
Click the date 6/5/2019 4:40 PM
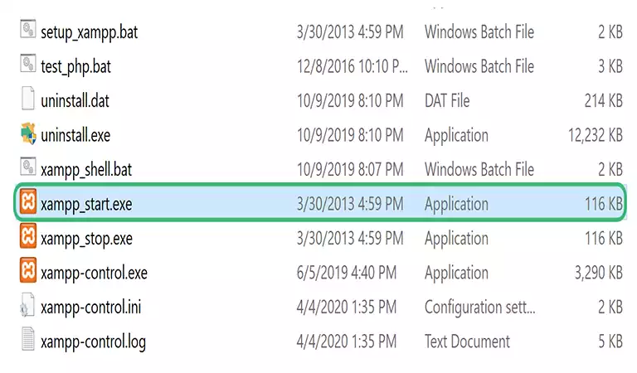pos(347,274)
